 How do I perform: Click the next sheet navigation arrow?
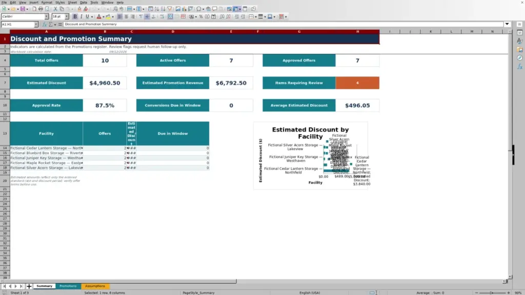15,286
